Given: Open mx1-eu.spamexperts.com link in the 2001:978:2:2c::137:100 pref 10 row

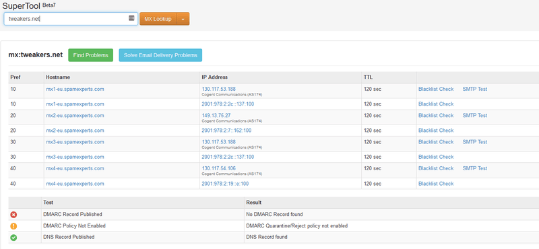Looking at the screenshot, I should [x=75, y=104].
